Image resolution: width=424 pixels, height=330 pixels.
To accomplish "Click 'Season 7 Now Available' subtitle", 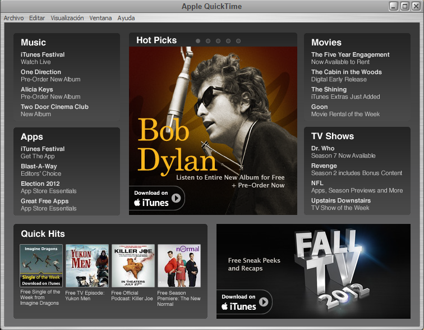I will pyautogui.click(x=343, y=156).
